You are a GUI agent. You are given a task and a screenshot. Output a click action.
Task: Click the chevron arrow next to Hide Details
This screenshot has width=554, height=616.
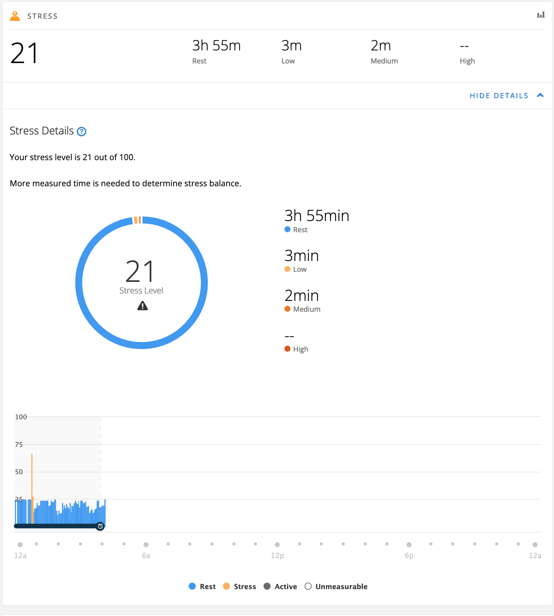point(540,95)
